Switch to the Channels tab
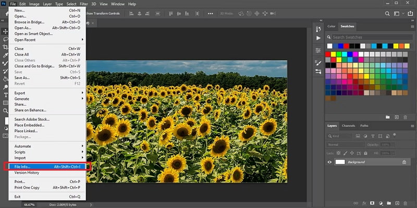This screenshot has width=417, height=208. (348, 126)
